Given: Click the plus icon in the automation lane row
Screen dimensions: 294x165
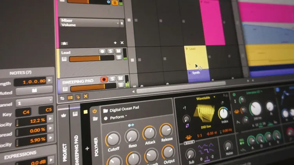Looking at the screenshot, I should (x=115, y=43).
